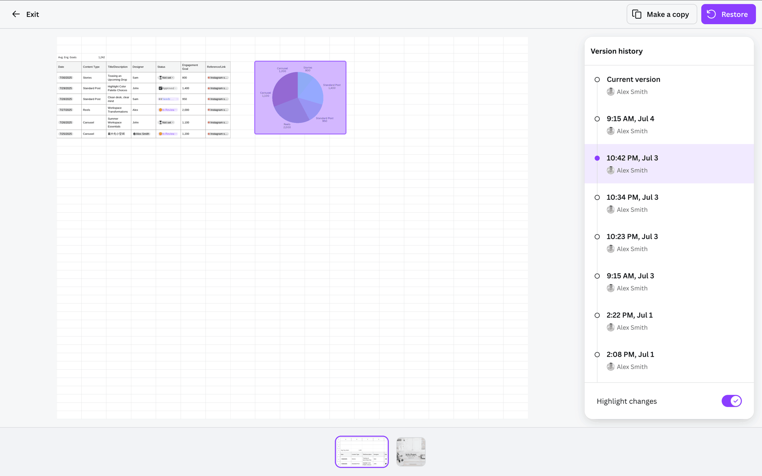Click the 7/27/2025 date chip
762x476 pixels.
coord(65,110)
